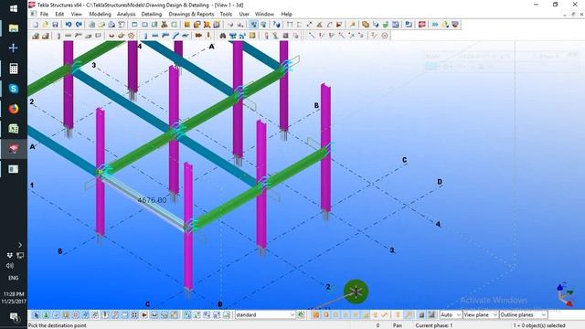This screenshot has height=329, width=585.
Task: Select the concrete column tool
Action: pos(58,36)
